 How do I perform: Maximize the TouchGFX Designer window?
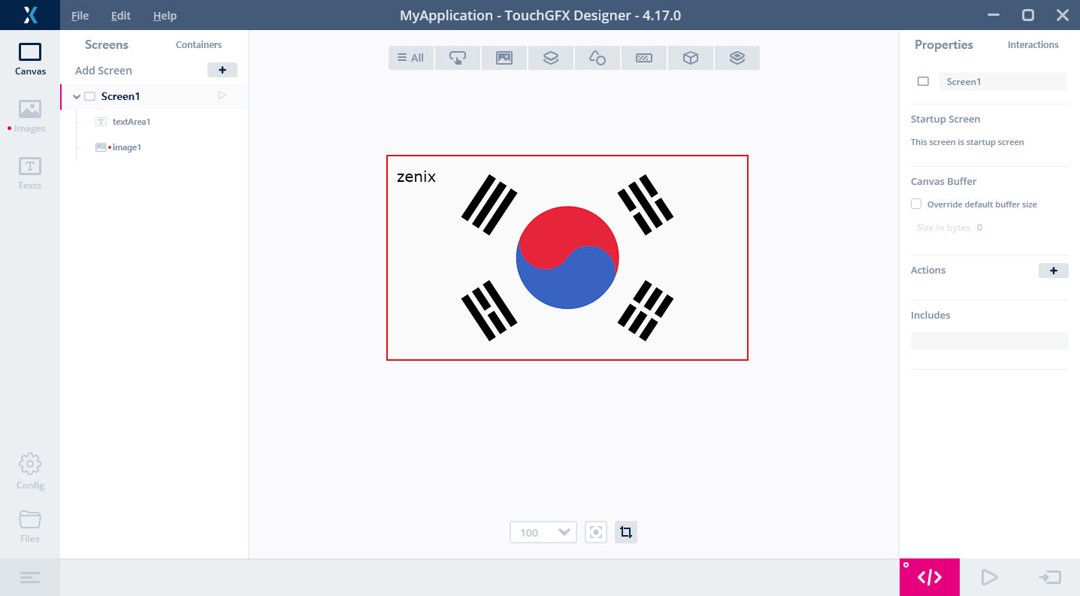tap(1028, 15)
